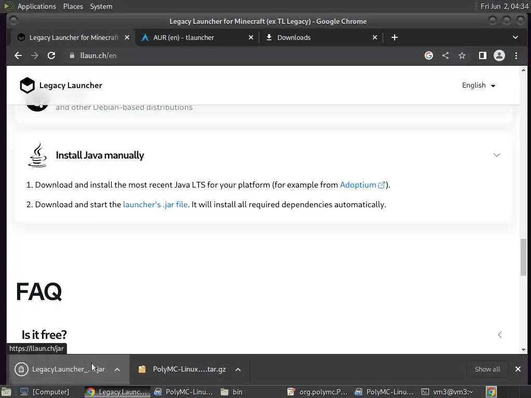This screenshot has width=531, height=398.
Task: Share this page via share icon
Action: pos(445,55)
